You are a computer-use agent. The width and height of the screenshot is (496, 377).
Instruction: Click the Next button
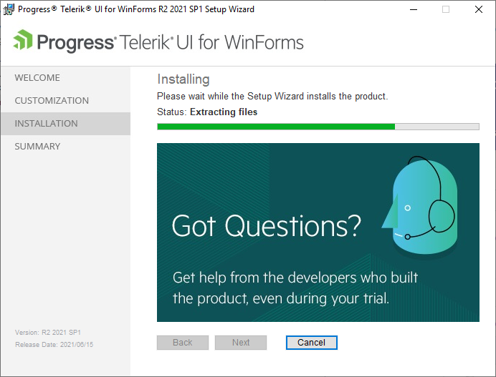[x=241, y=343]
